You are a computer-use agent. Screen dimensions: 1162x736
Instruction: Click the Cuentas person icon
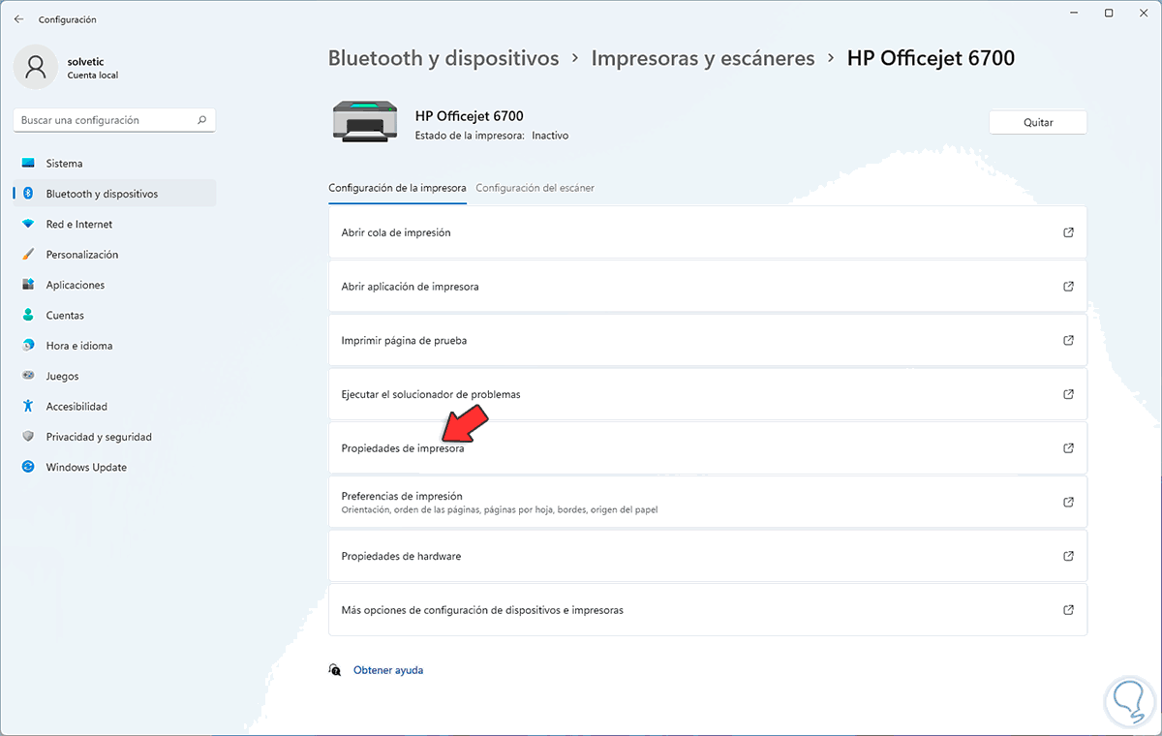(x=28, y=316)
